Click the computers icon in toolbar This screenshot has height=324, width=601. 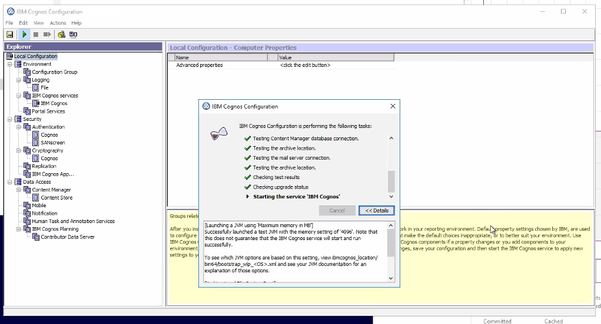[x=74, y=35]
